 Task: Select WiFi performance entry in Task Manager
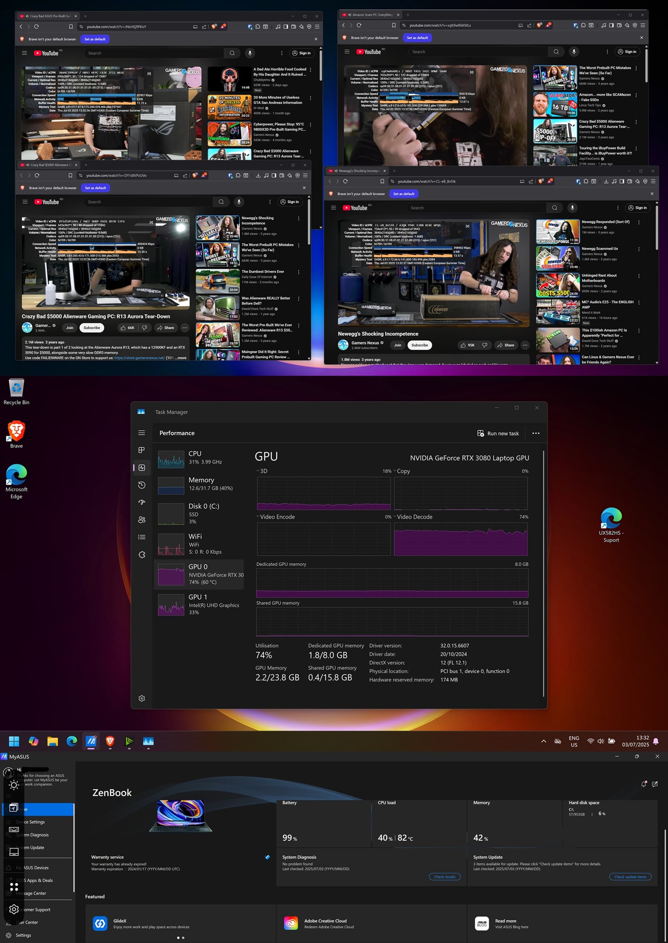(199, 544)
